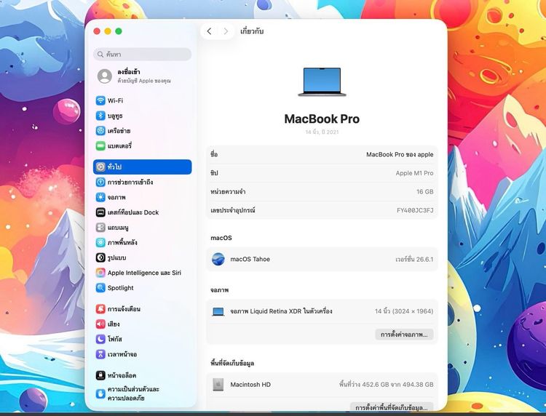Viewport: 546px width, 416px height.
Task: Select เดสก์ท็อปและ Dock sidebar label
Action: click(x=133, y=212)
